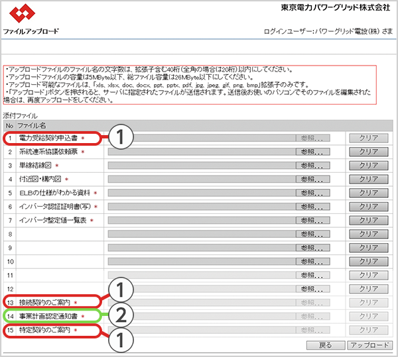Image resolution: width=398 pixels, height=357 pixels.
Task: Clear the インバータ整定値一覧表 row
Action: pyautogui.click(x=369, y=220)
